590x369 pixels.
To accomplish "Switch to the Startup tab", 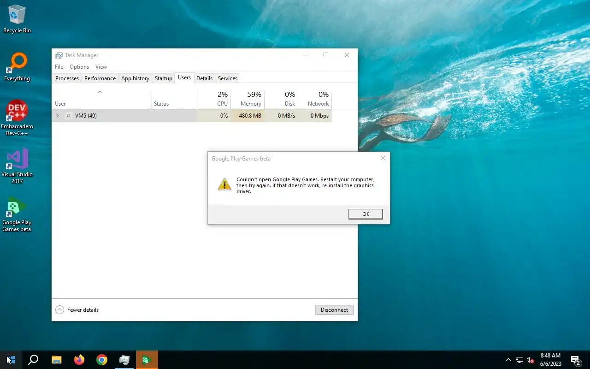I will point(163,78).
